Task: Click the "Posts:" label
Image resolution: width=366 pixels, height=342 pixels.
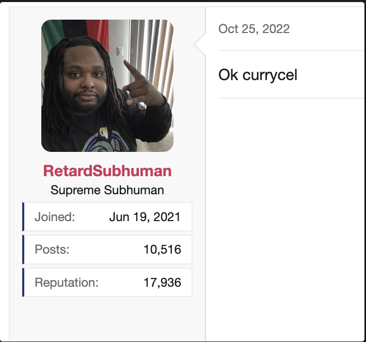Action: pyautogui.click(x=52, y=249)
